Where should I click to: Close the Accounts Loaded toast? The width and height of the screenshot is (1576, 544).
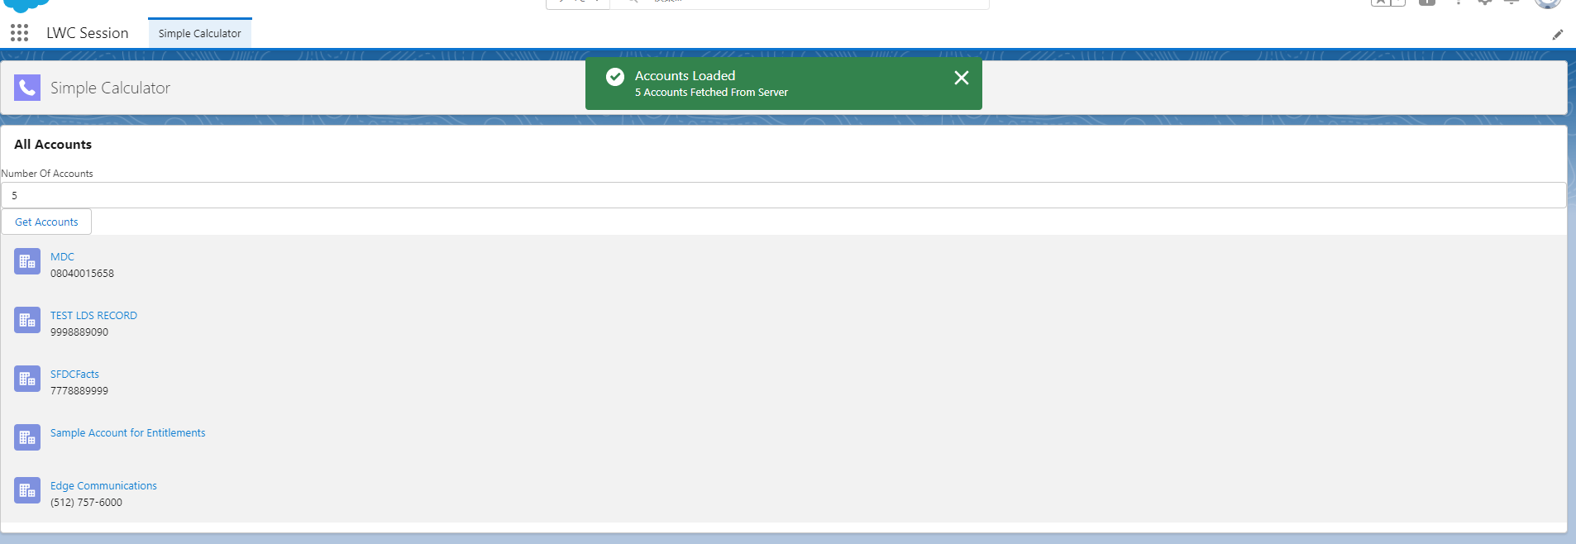click(961, 78)
